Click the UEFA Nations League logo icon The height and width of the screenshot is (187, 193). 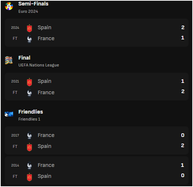pyautogui.click(x=9, y=60)
